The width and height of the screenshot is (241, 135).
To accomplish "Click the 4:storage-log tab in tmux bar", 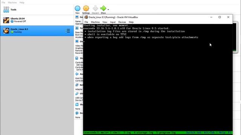I will coord(143,132).
